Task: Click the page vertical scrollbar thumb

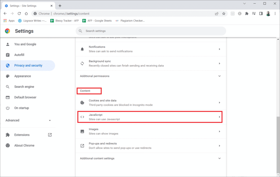Action: [278, 145]
